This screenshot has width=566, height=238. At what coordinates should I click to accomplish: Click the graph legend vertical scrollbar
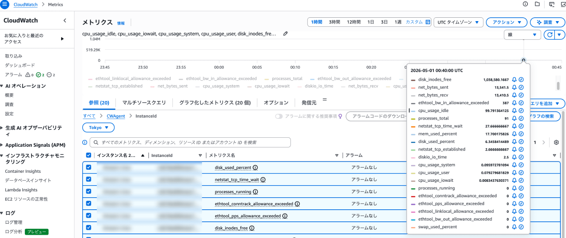tap(558, 86)
